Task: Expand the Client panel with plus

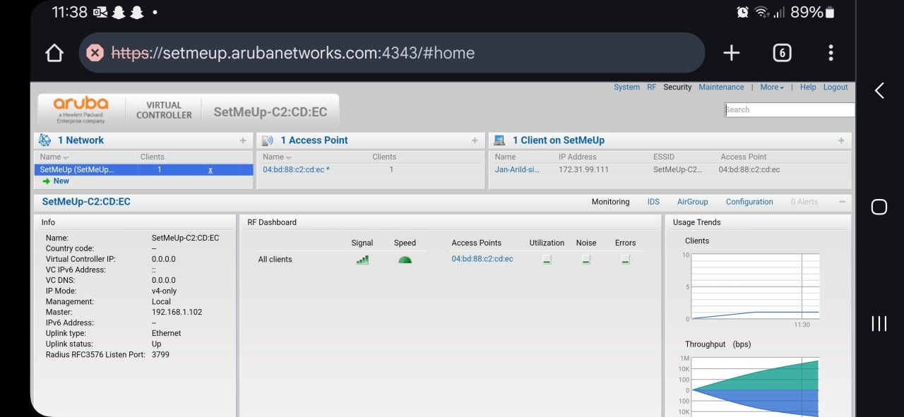Action: pos(841,140)
